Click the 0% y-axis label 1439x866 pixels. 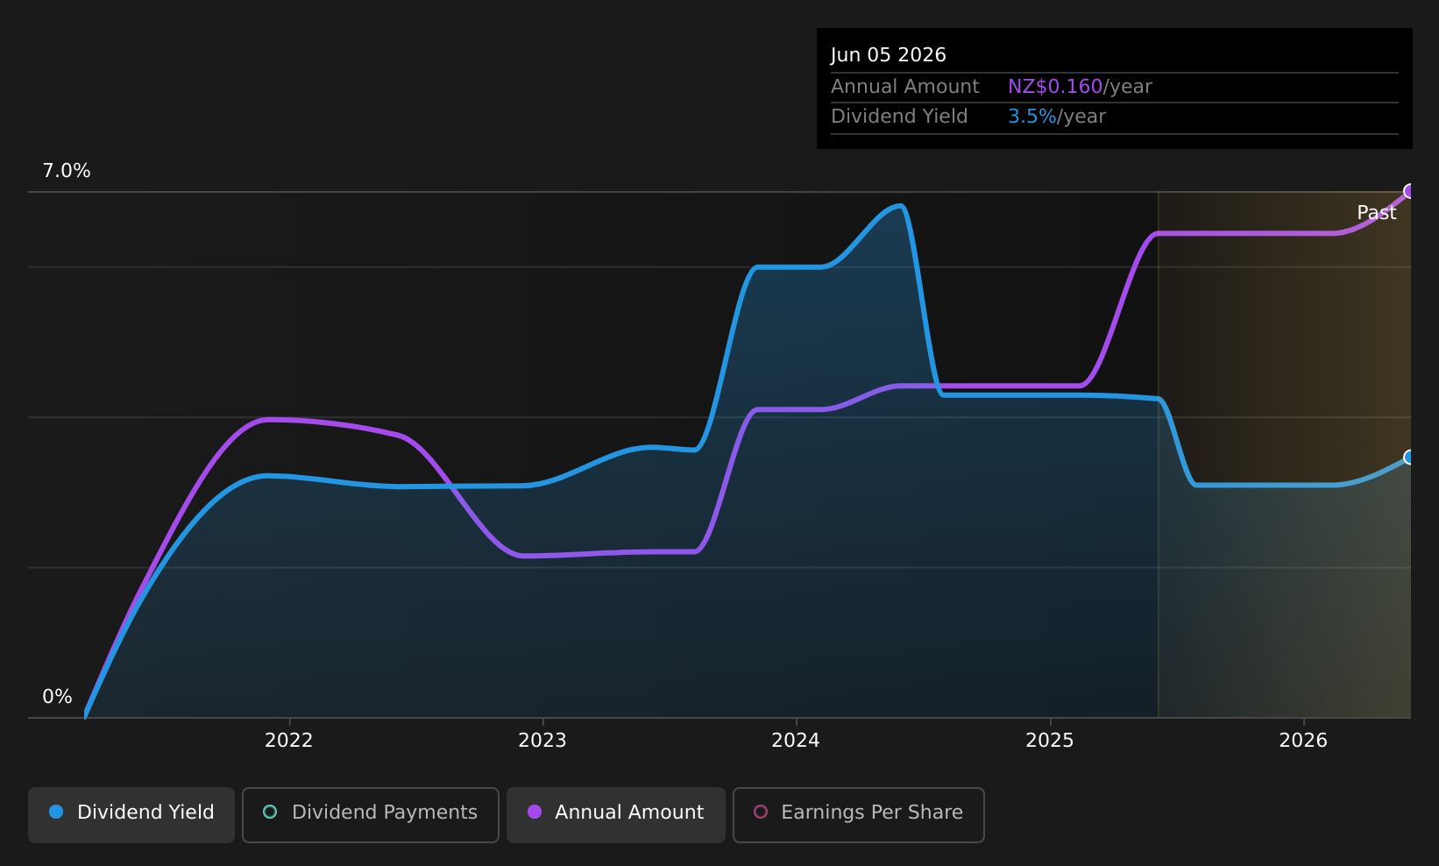click(x=57, y=697)
